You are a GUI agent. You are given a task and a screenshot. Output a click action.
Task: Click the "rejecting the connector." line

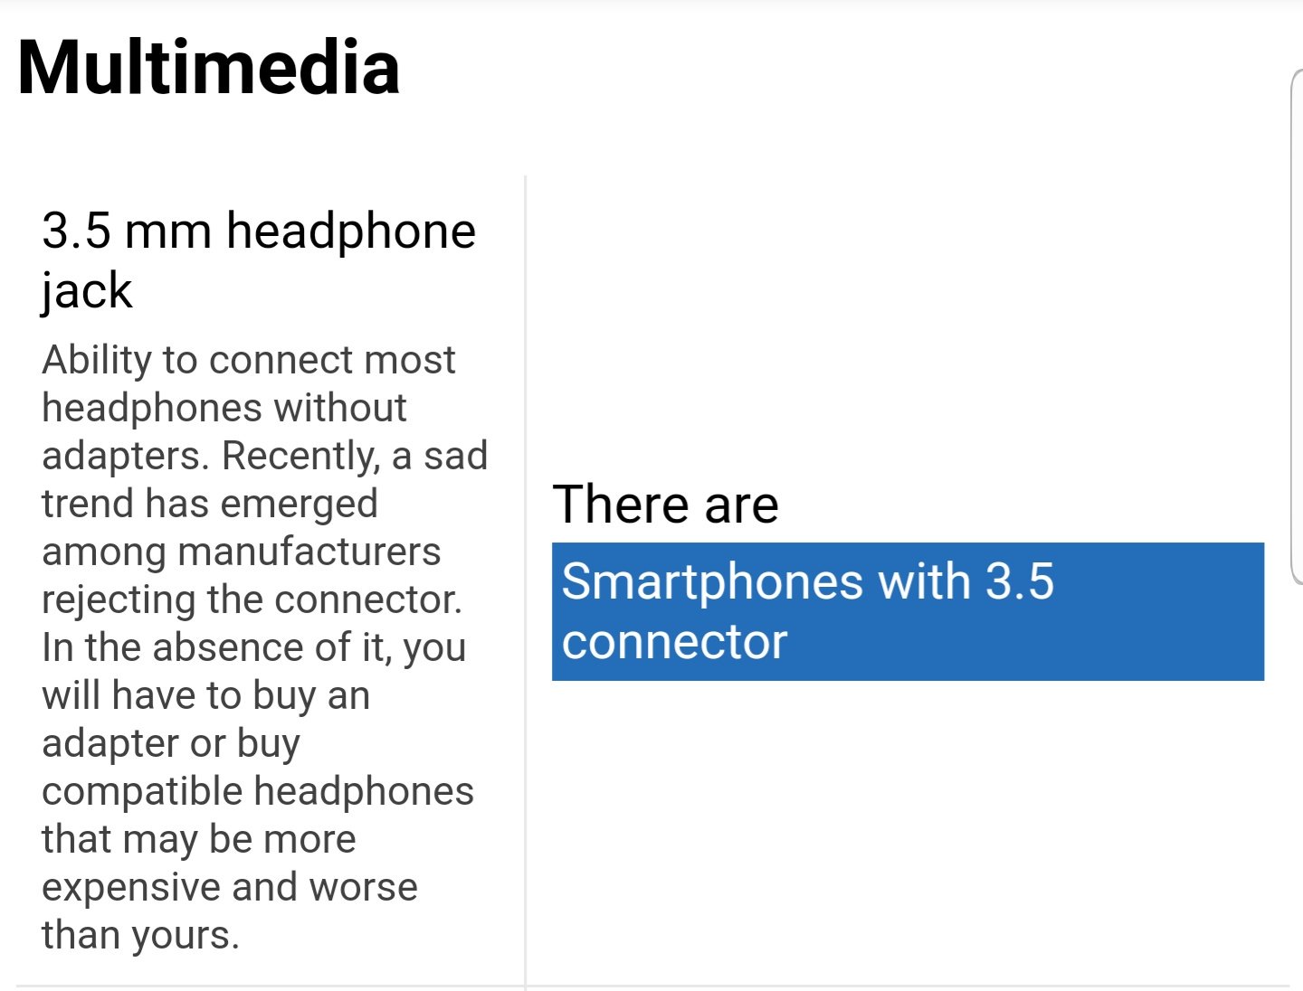click(x=252, y=599)
